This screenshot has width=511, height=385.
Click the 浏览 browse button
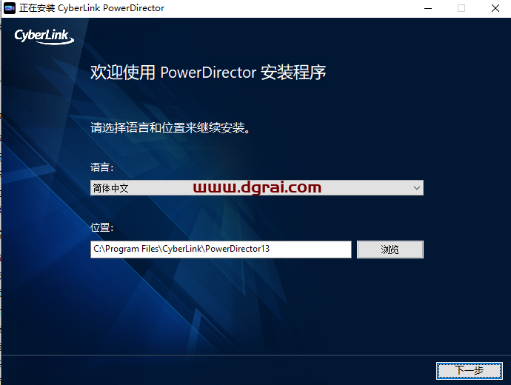tap(390, 250)
